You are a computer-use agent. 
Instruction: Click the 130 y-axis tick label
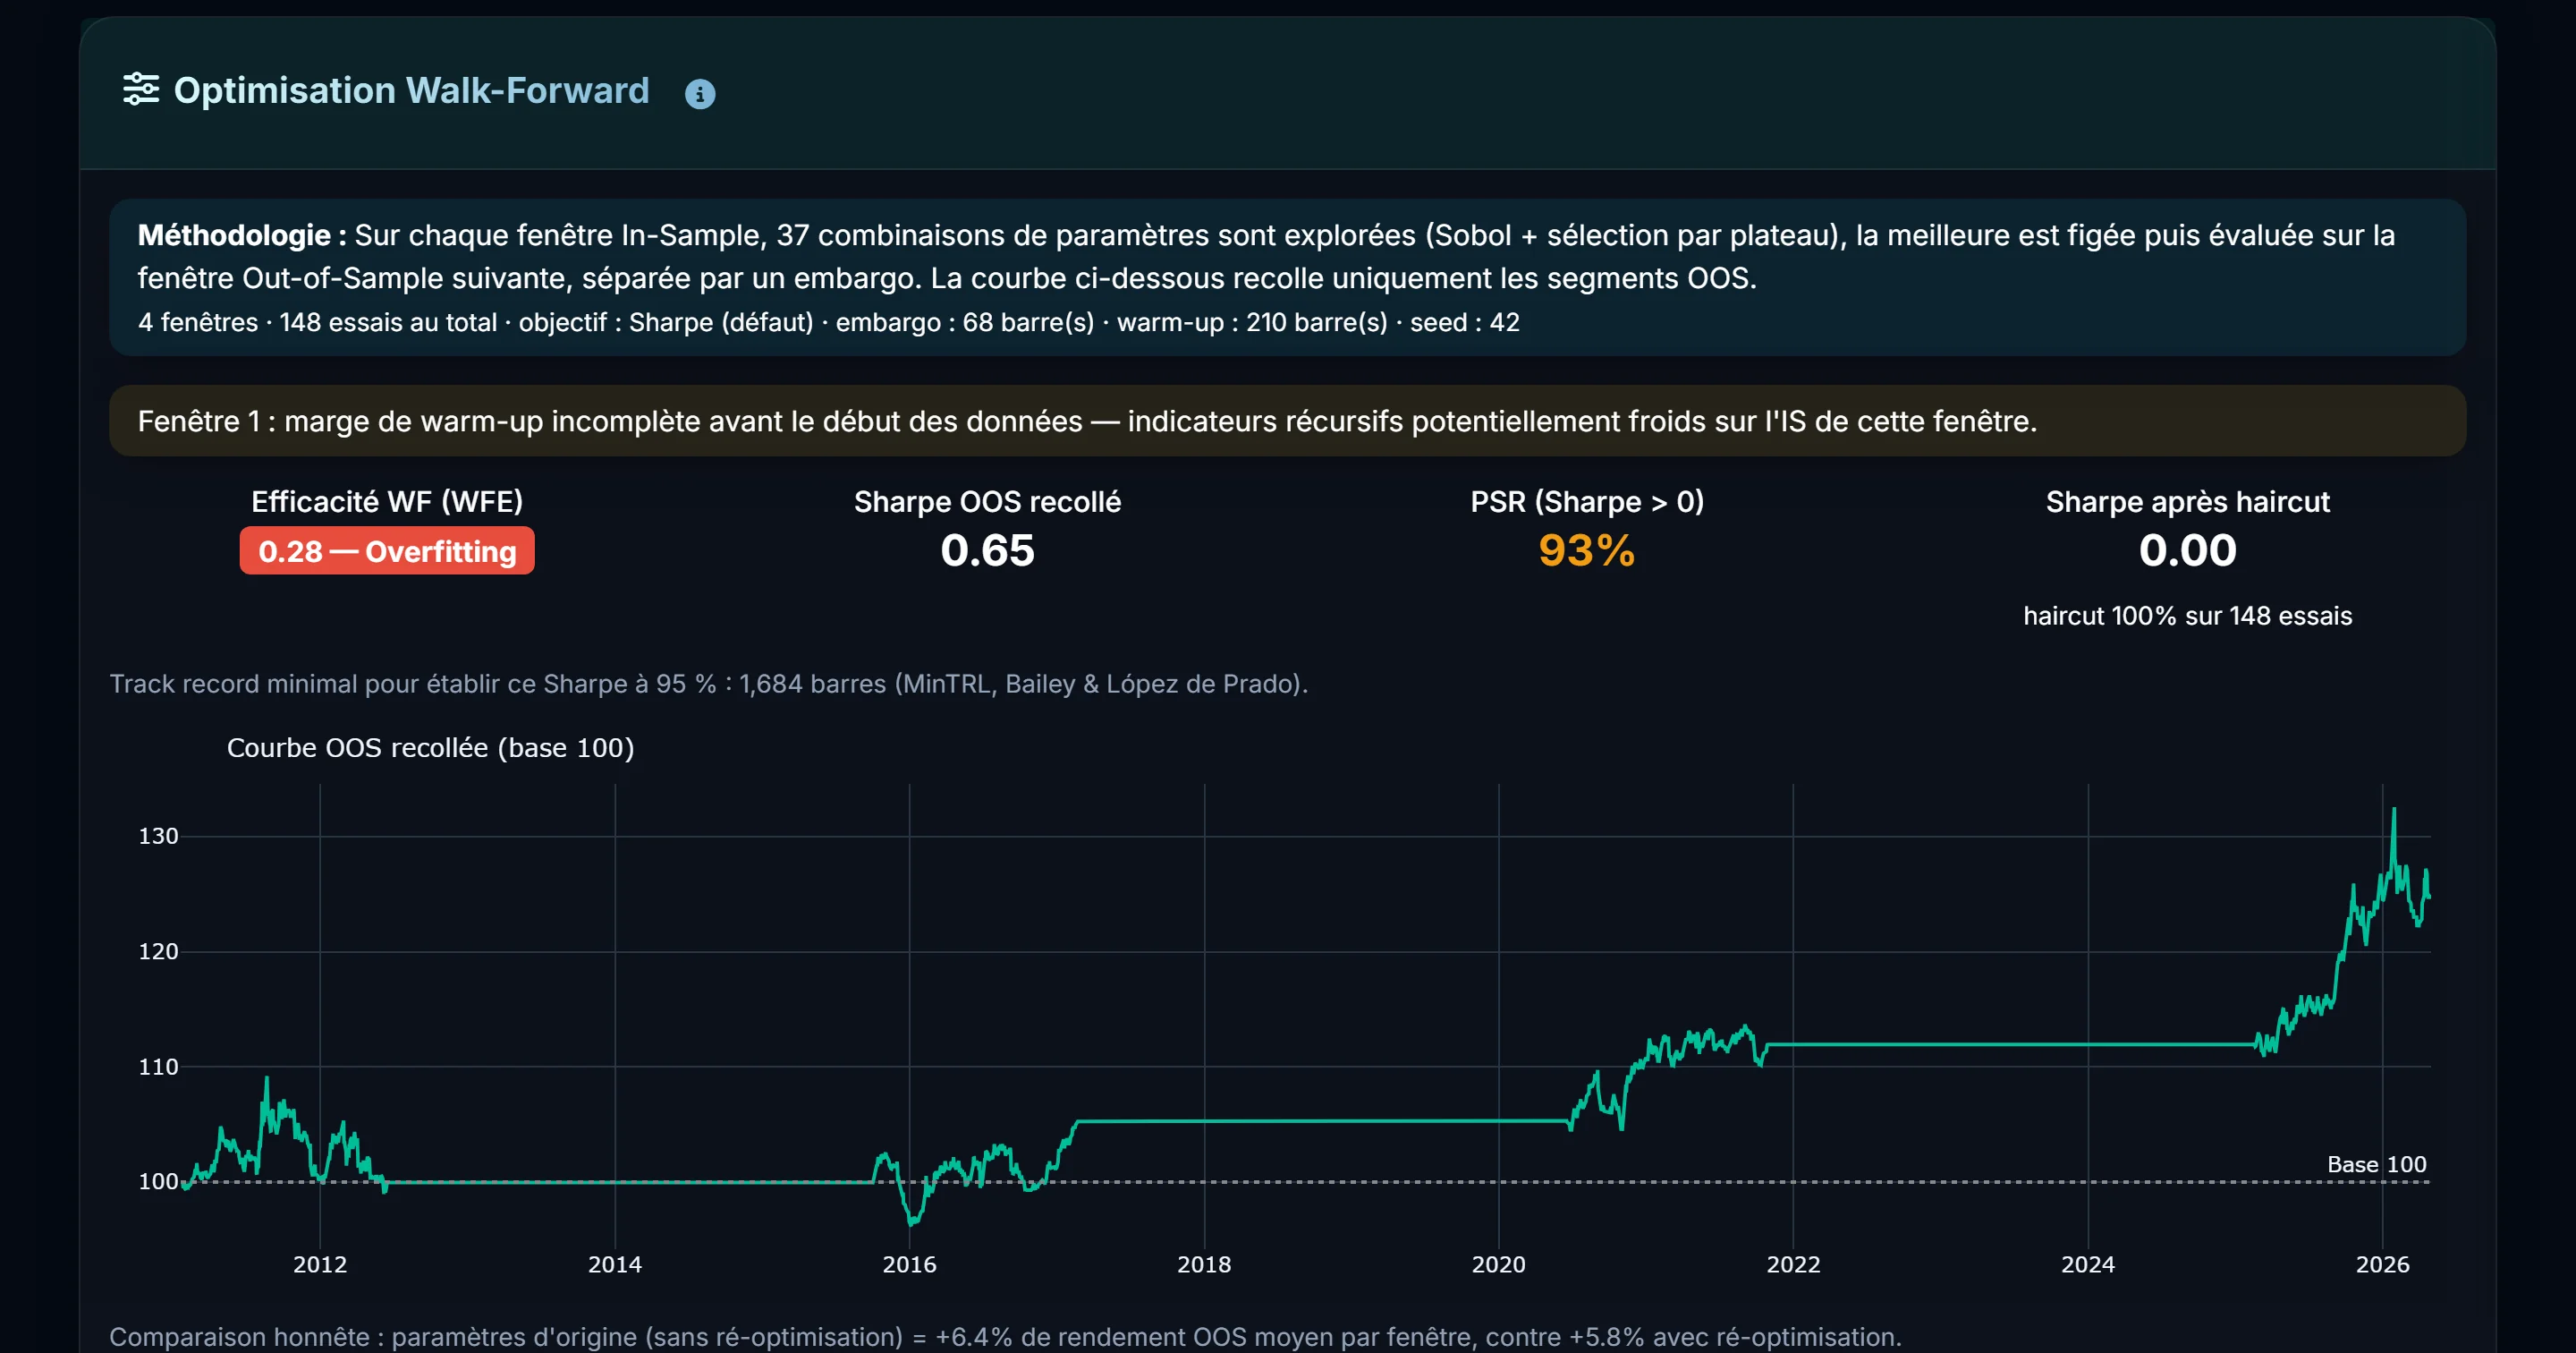tap(158, 836)
